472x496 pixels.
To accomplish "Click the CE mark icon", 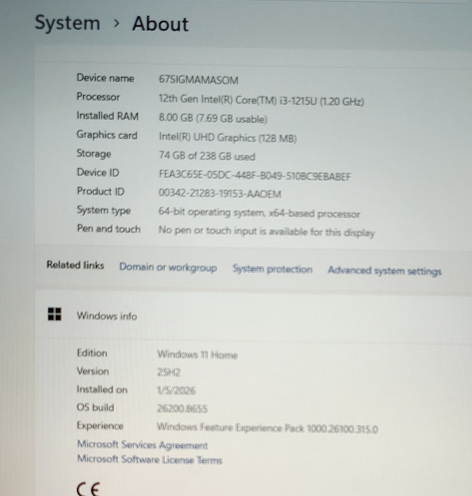I will [89, 489].
